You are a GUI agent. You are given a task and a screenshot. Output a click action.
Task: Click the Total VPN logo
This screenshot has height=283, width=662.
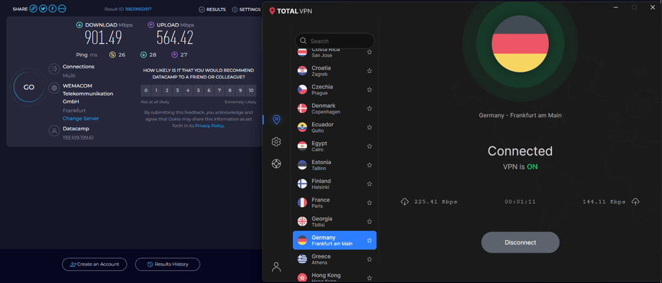coord(291,12)
